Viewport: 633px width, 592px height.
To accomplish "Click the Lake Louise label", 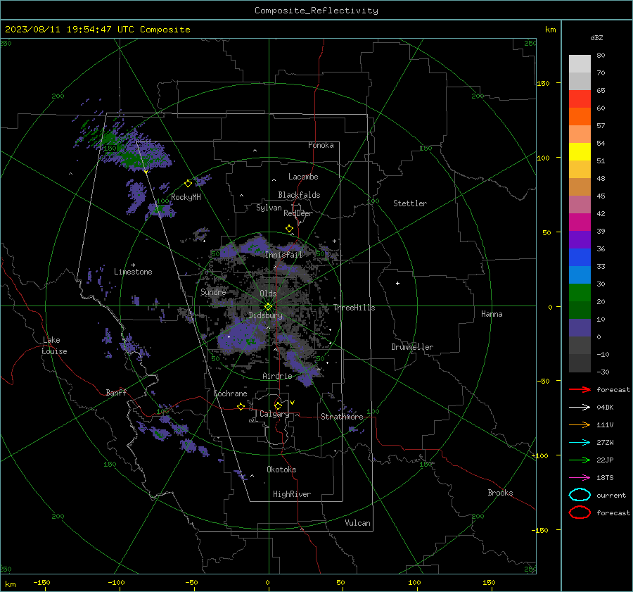I will [54, 346].
